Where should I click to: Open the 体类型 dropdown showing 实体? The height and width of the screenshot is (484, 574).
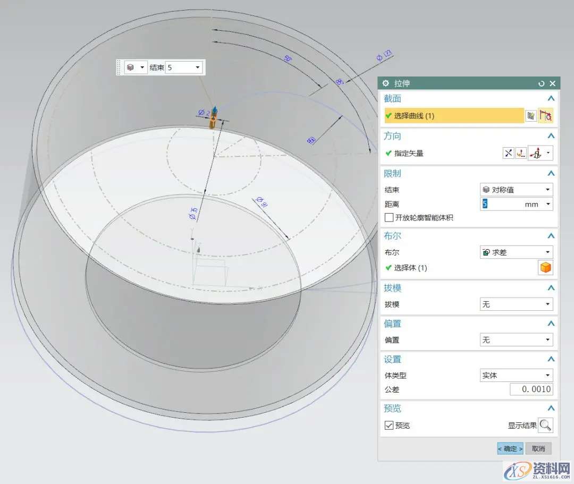[516, 375]
